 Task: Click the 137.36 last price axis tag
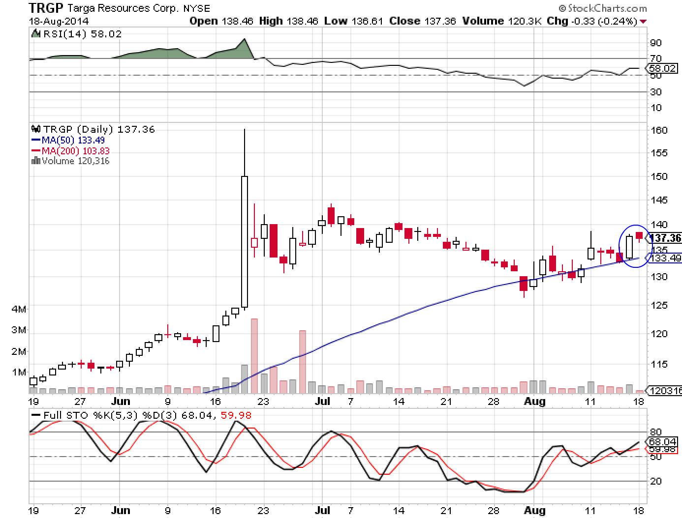[x=665, y=238]
